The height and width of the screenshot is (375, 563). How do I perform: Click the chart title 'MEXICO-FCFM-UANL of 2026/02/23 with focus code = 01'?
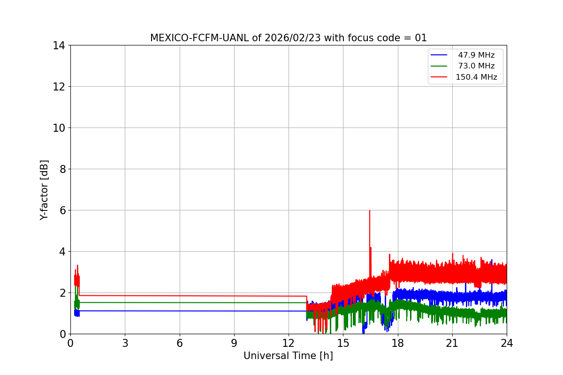click(x=289, y=38)
